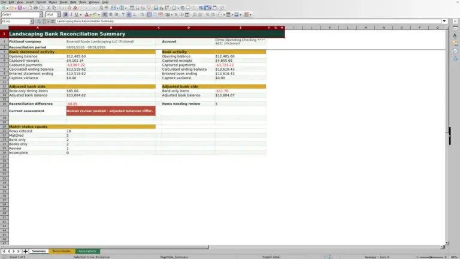Open the Sheet menu

pos(63,2)
